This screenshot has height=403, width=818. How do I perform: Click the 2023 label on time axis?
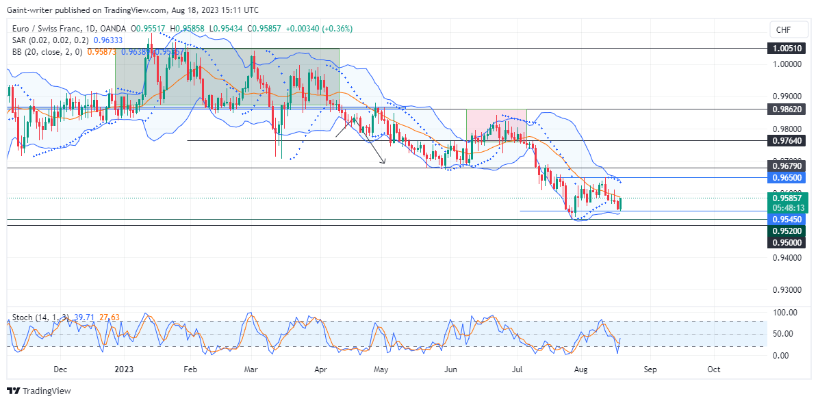pyautogui.click(x=124, y=369)
